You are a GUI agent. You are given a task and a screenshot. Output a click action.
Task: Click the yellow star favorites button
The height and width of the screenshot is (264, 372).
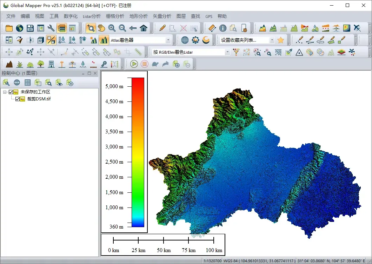click(280, 40)
